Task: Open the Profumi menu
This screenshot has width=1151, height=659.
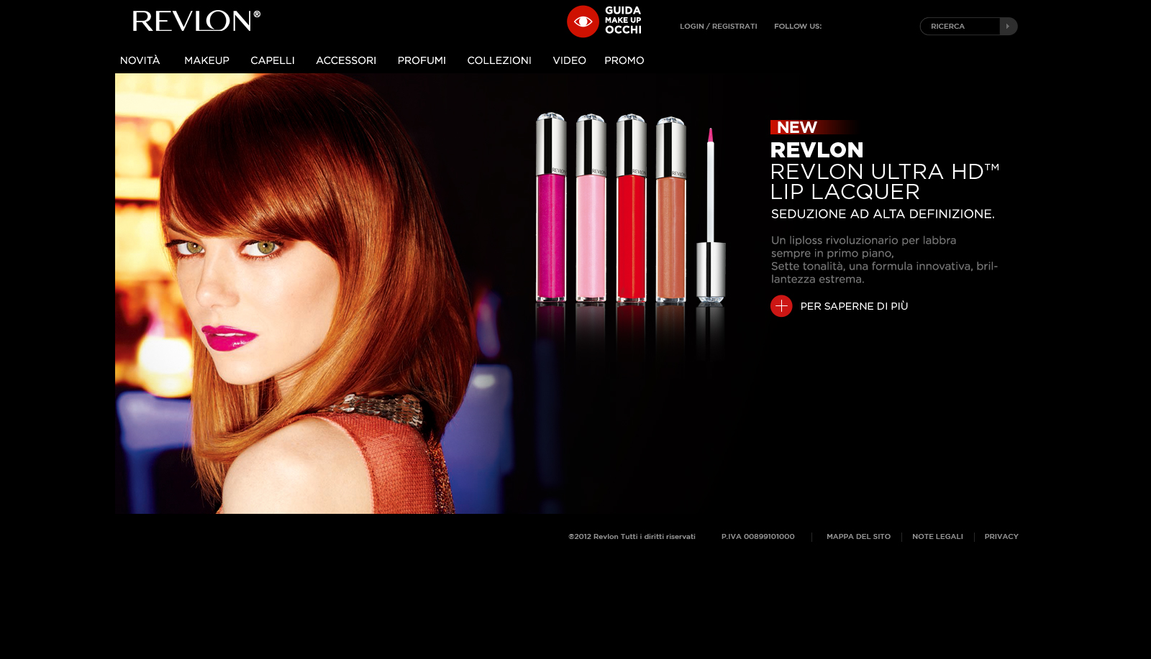Action: (422, 60)
